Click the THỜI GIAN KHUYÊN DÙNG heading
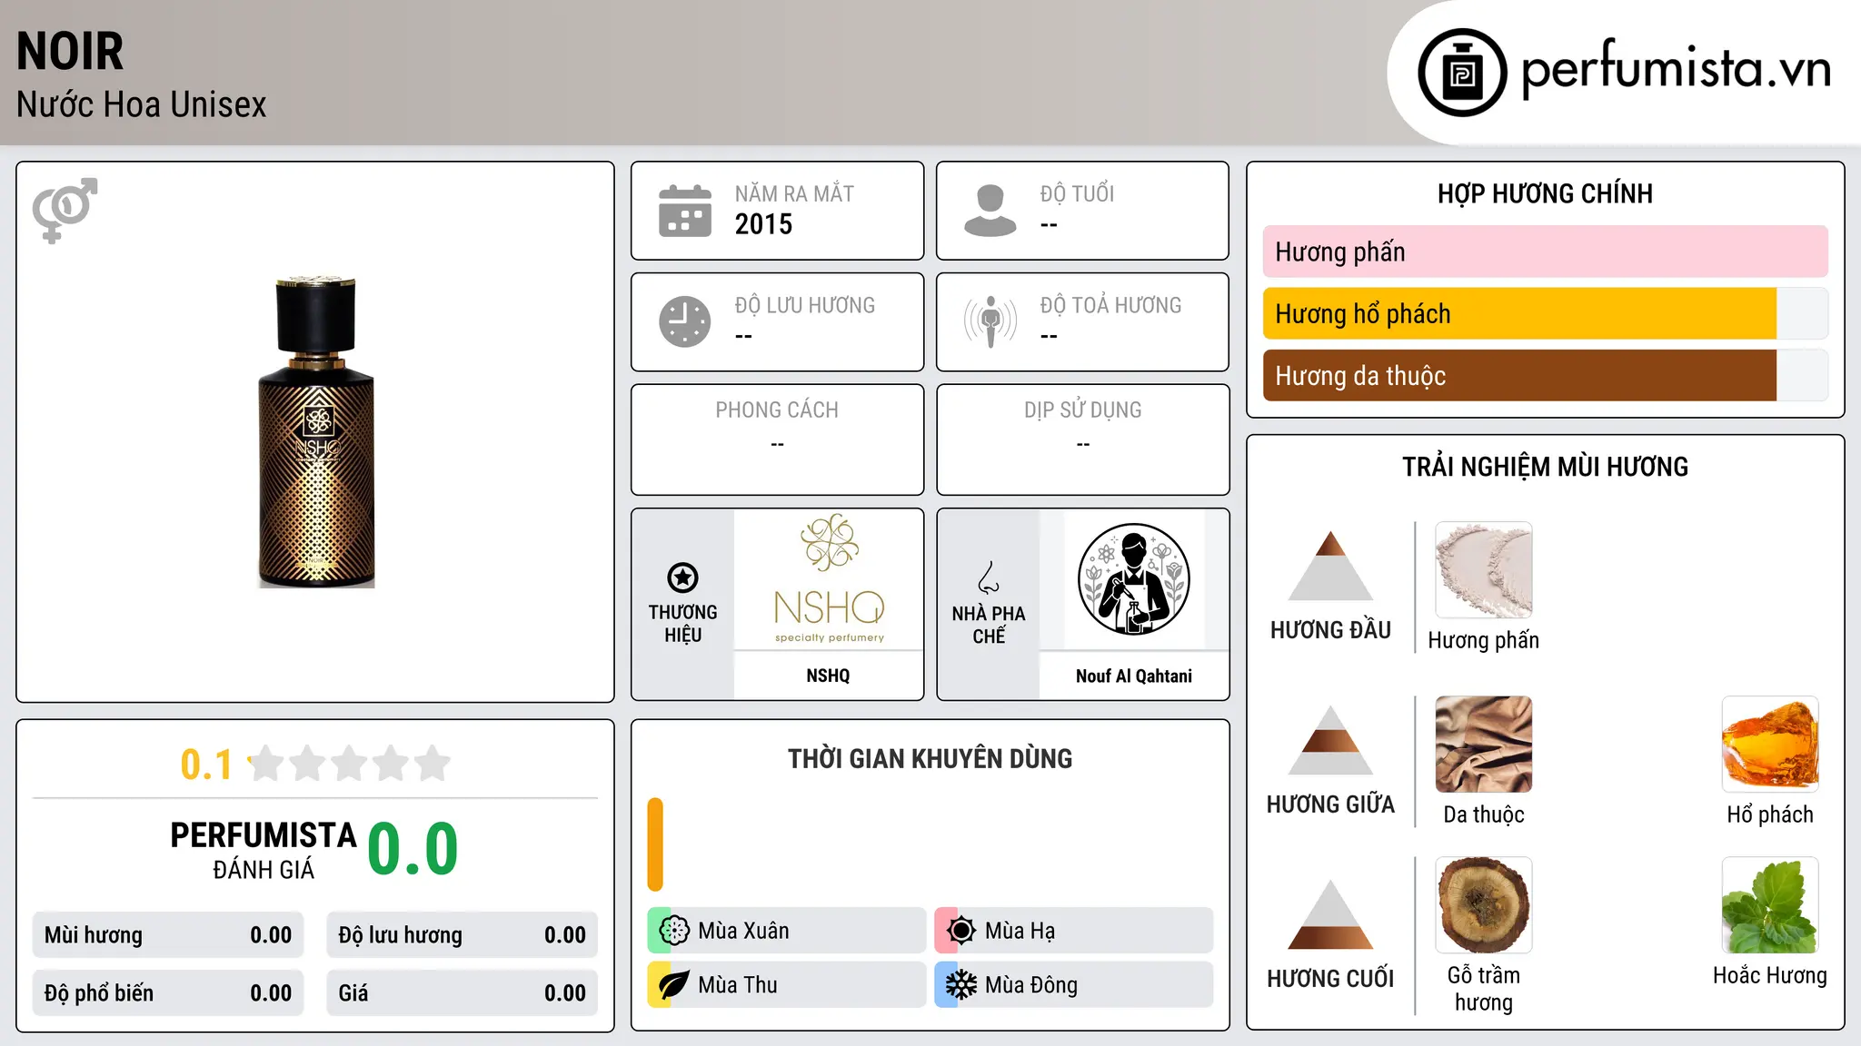1861x1046 pixels. 930,758
